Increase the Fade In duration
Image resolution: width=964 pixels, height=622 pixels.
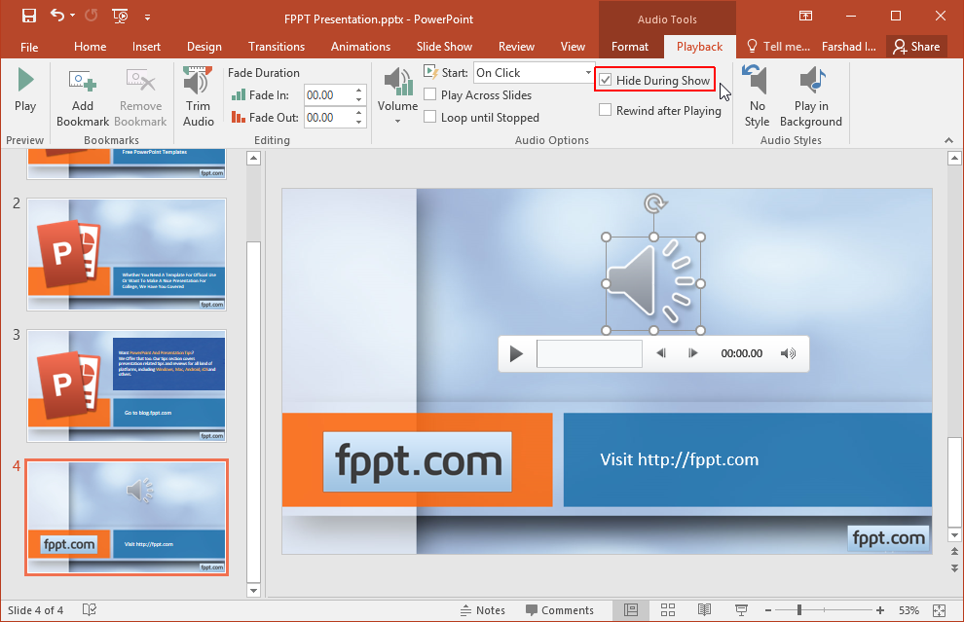359,91
